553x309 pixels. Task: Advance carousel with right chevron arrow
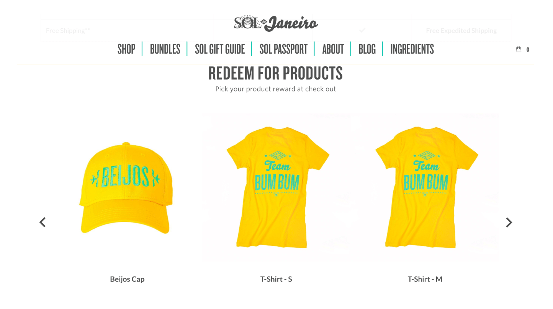click(509, 222)
